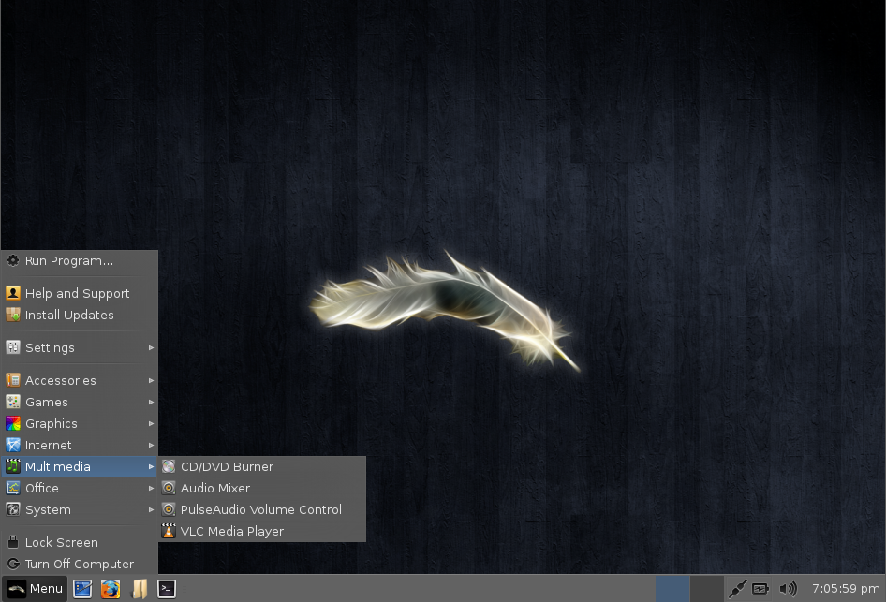Launch the terminal from the taskbar

166,589
